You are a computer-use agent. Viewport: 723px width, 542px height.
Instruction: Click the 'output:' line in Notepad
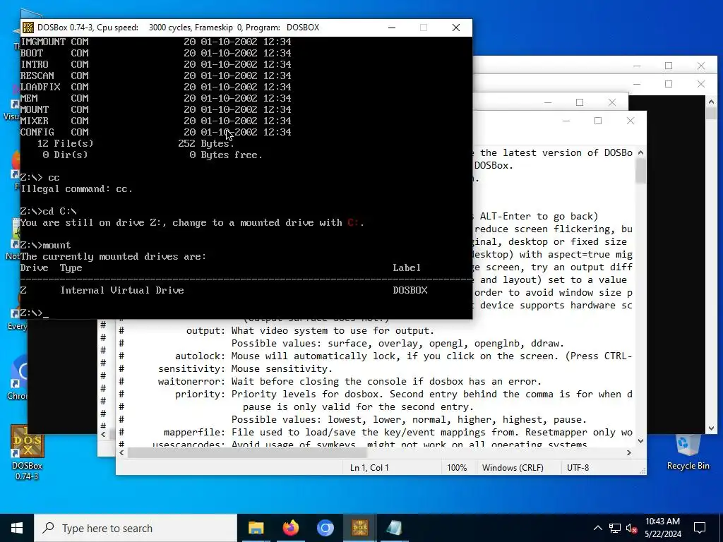tap(277, 331)
